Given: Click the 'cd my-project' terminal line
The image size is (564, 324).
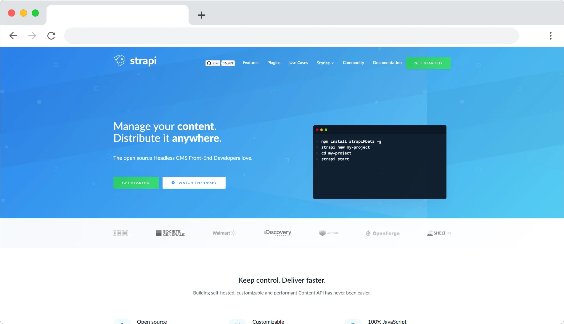Looking at the screenshot, I should (x=336, y=153).
